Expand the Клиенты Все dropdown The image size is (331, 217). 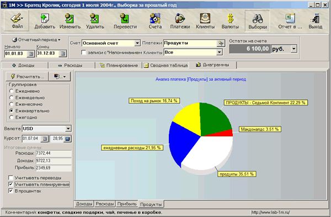pos(220,52)
